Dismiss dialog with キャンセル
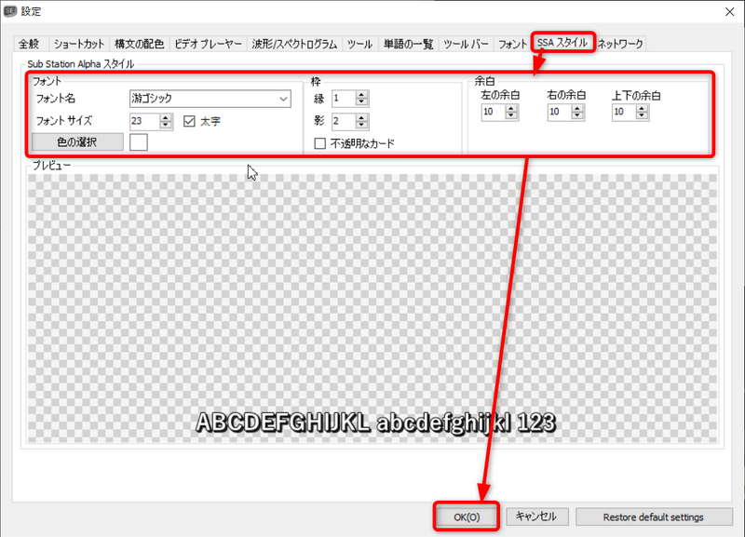Viewport: 745px width, 537px height. (x=536, y=517)
